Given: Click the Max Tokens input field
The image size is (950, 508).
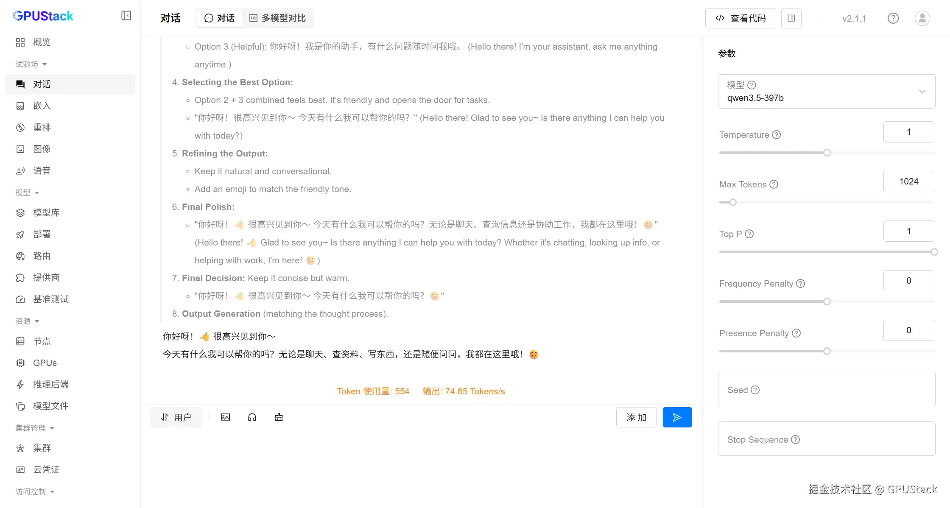Looking at the screenshot, I should (x=908, y=181).
